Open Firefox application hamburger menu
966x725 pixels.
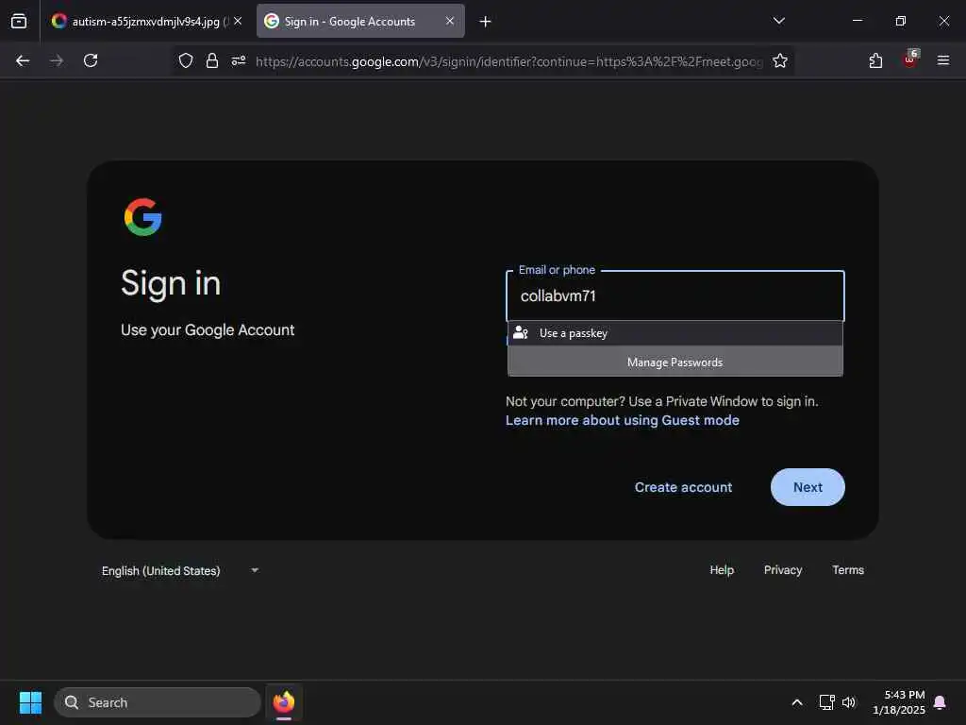pyautogui.click(x=943, y=60)
